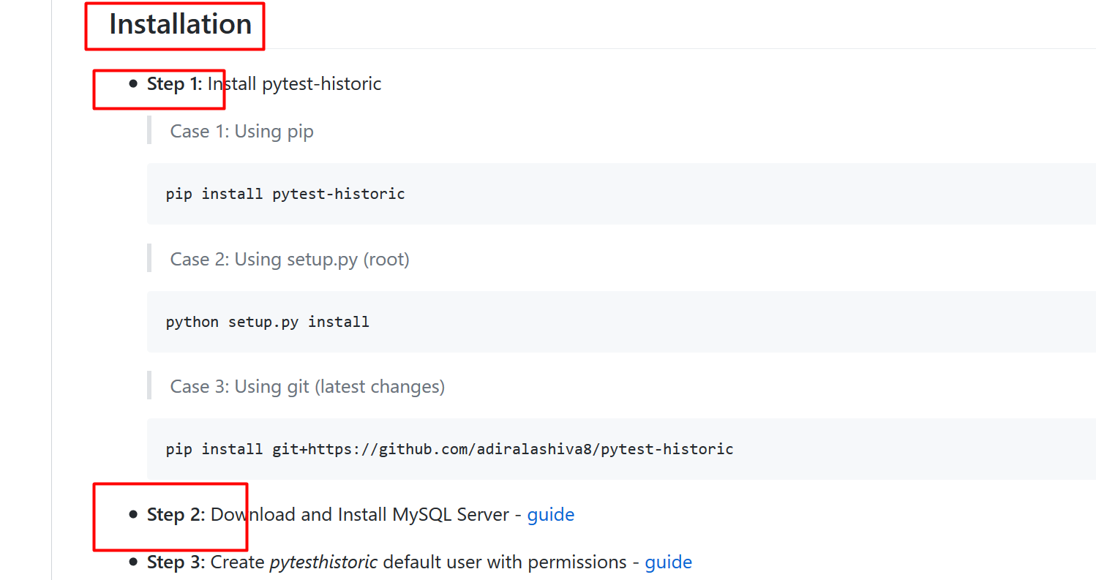Click the bullet point beside Step 3
This screenshot has height=580, width=1096.
coord(132,562)
